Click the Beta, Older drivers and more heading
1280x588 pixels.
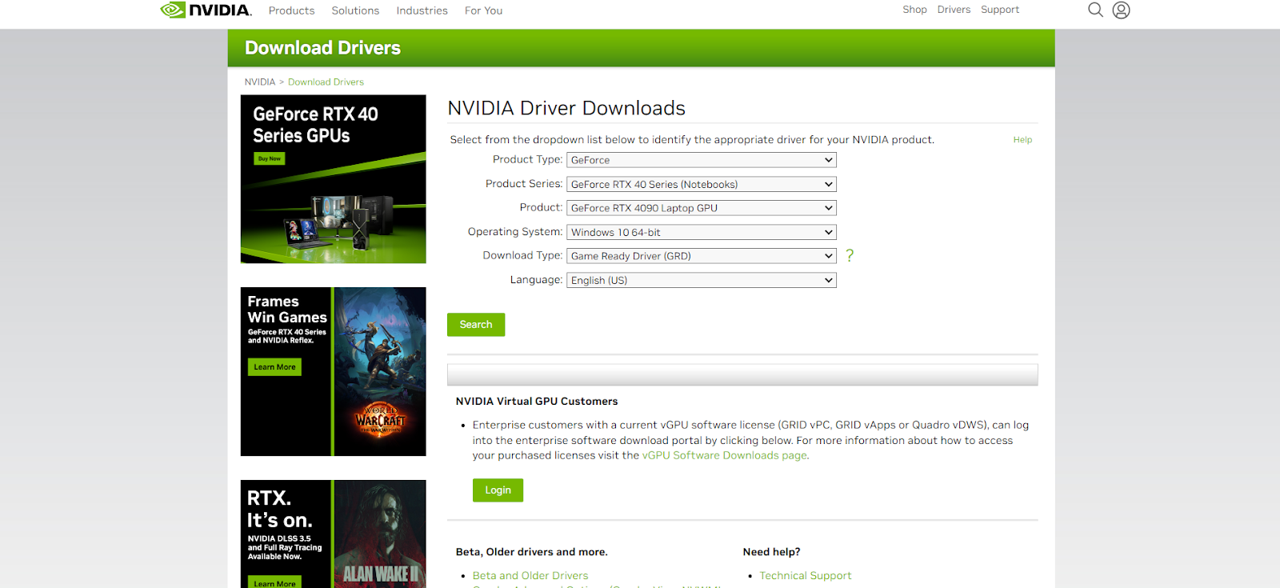(x=532, y=552)
